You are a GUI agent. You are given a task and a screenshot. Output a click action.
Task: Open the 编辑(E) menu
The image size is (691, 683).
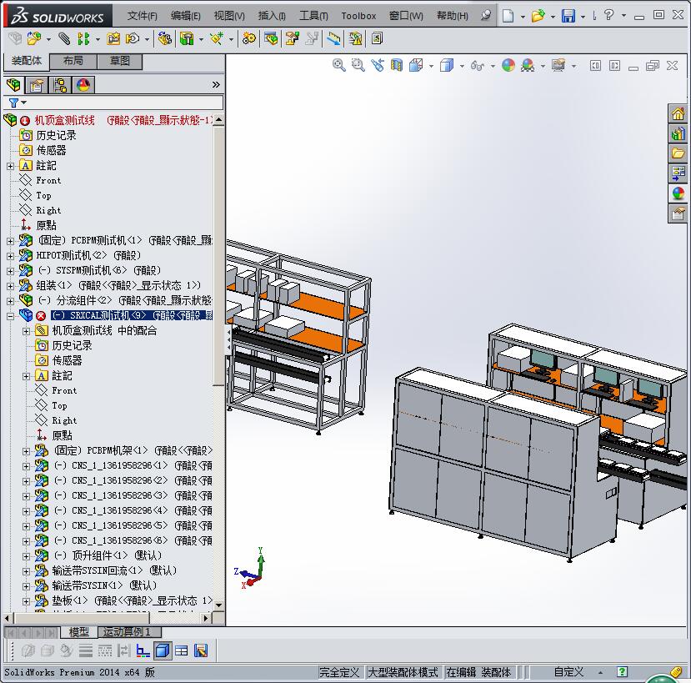(x=186, y=16)
